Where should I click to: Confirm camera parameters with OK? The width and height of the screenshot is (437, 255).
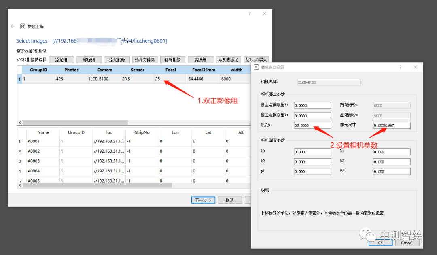pos(380,242)
